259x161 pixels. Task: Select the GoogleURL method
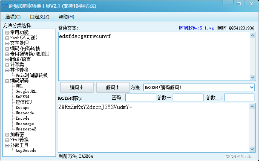26,91
